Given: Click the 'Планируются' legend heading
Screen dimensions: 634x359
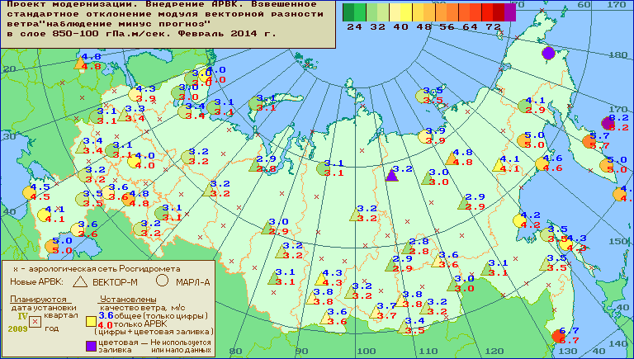Looking at the screenshot, I should click(38, 300).
